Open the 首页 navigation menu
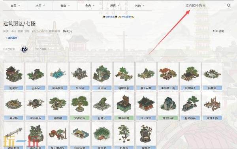 15,6
